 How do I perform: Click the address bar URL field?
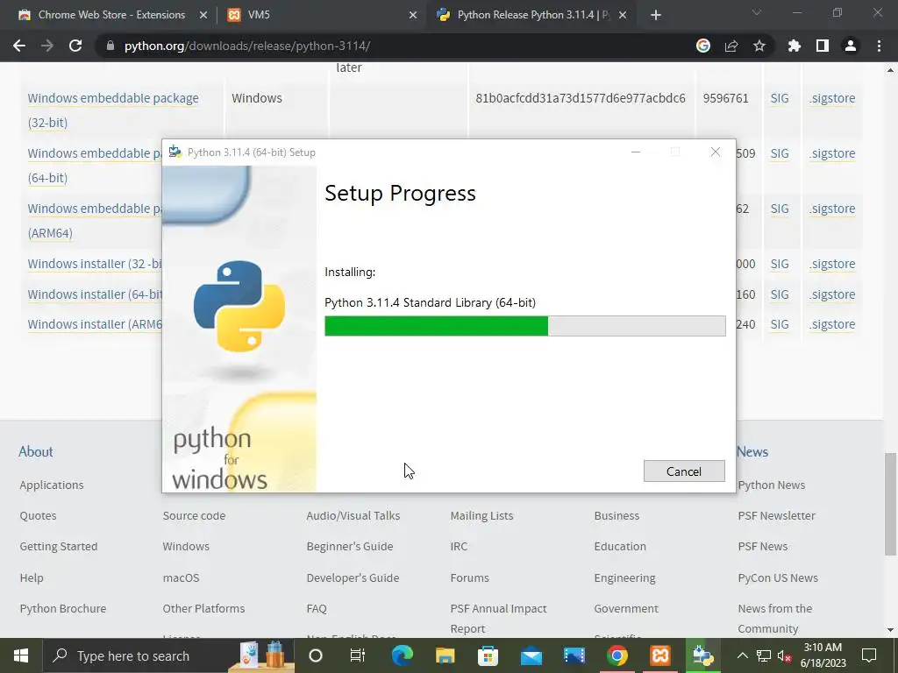click(x=396, y=46)
